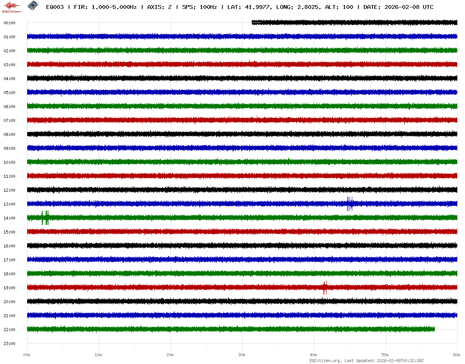The image size is (465, 364).
Task: Click the start of the black 00:00 trace
Action: click(253, 22)
